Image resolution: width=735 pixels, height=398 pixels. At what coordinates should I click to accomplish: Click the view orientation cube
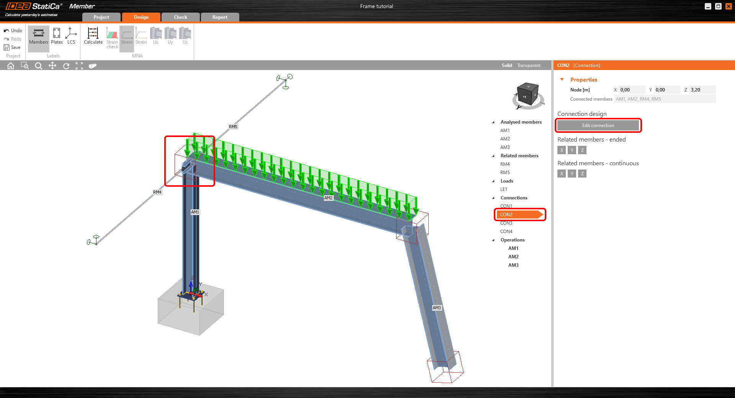(528, 94)
